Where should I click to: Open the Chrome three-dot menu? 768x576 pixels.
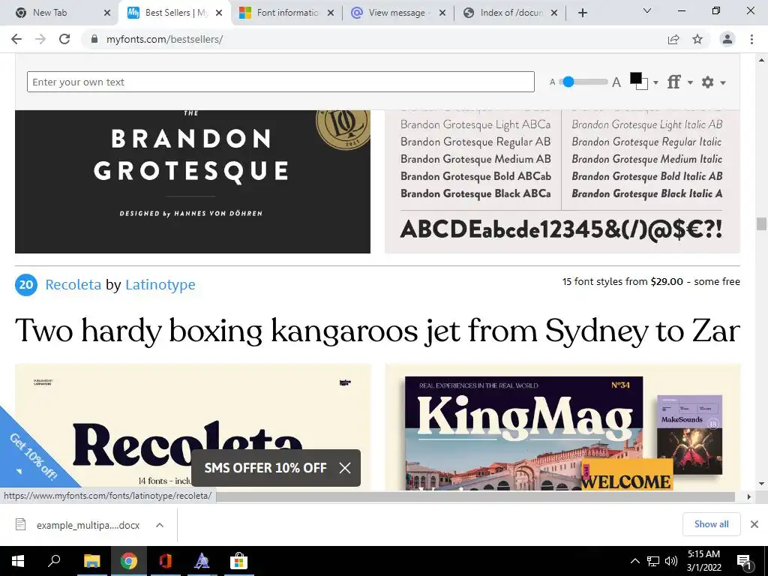click(751, 39)
